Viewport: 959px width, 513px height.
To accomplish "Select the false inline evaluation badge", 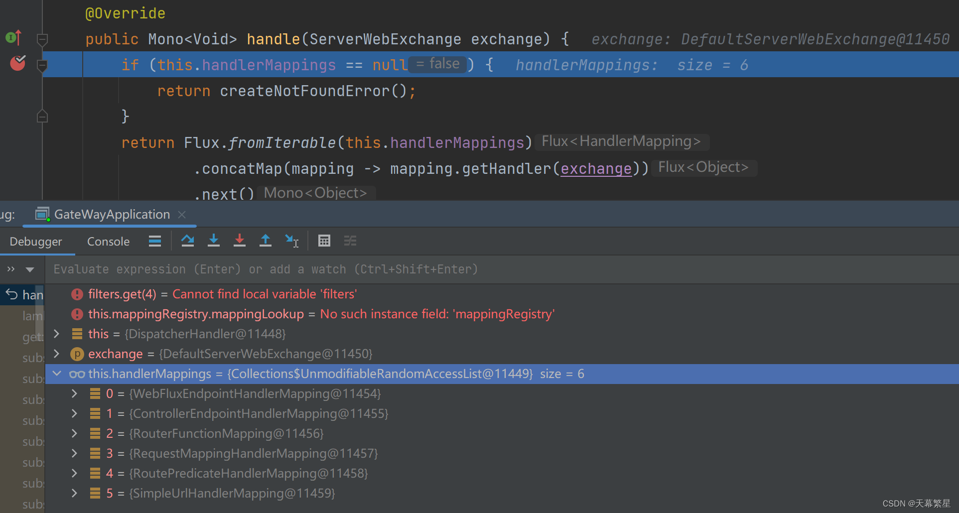I will pyautogui.click(x=437, y=64).
